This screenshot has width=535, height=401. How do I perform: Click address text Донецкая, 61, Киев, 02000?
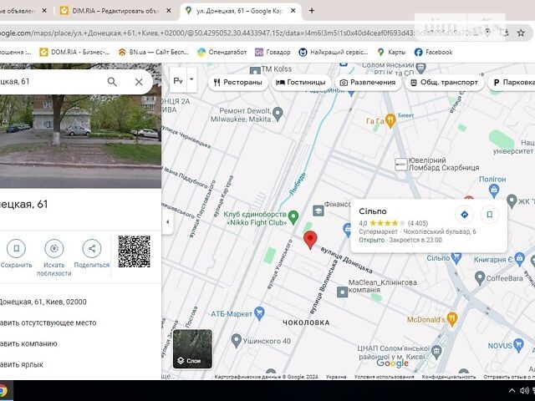point(43,302)
